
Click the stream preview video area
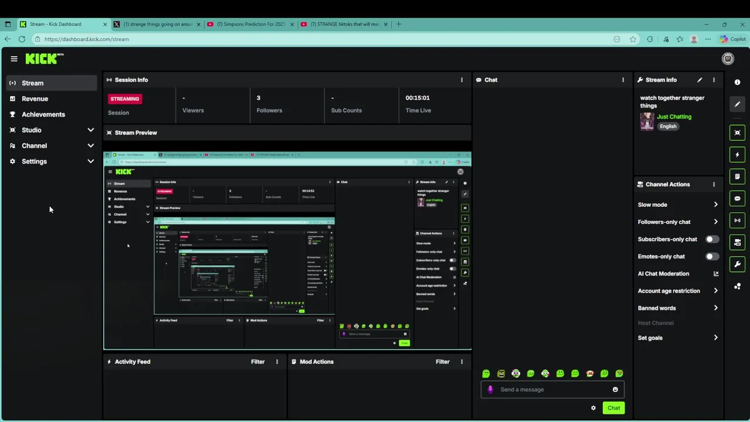click(x=288, y=251)
